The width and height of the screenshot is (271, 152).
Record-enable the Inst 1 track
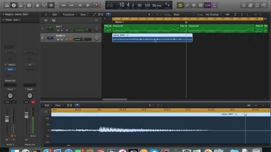(67, 30)
